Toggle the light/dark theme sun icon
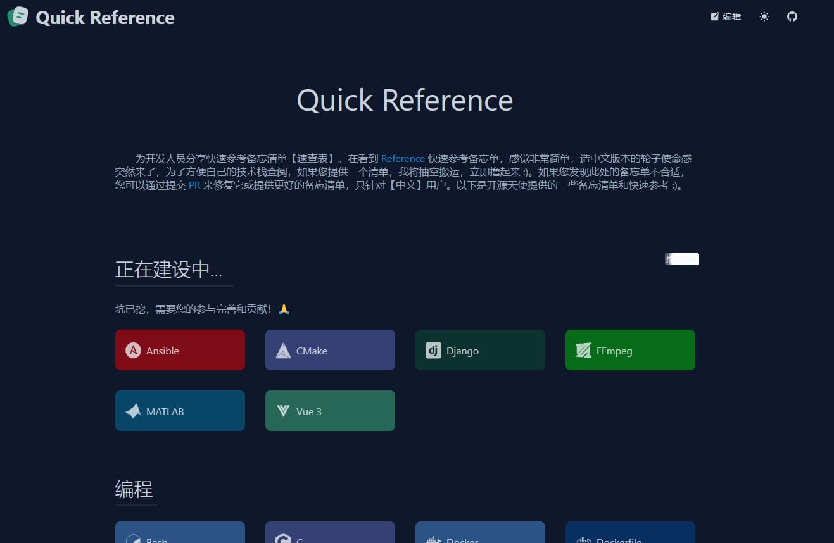This screenshot has height=543, width=834. pos(764,16)
